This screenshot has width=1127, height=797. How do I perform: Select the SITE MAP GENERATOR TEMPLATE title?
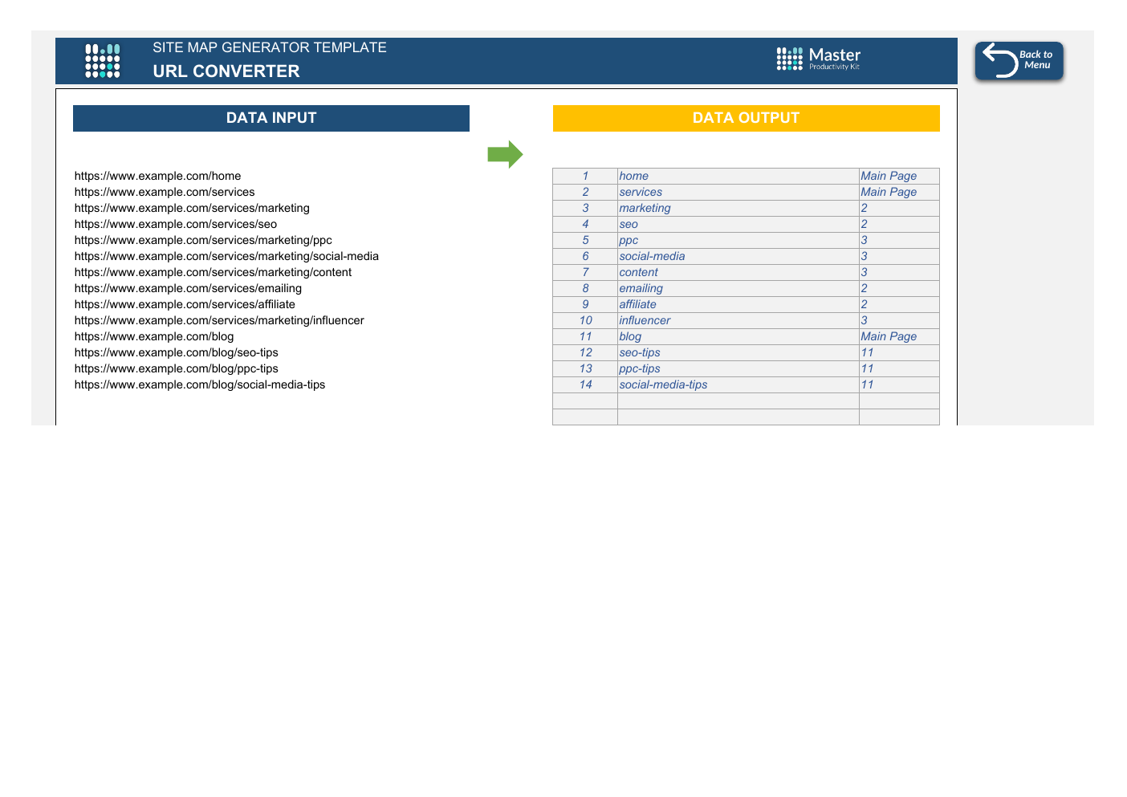tap(270, 47)
